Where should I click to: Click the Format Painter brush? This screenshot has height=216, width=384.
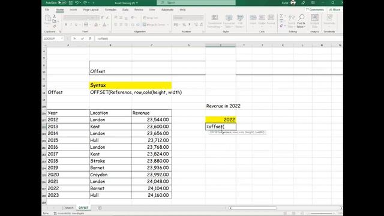55,26
